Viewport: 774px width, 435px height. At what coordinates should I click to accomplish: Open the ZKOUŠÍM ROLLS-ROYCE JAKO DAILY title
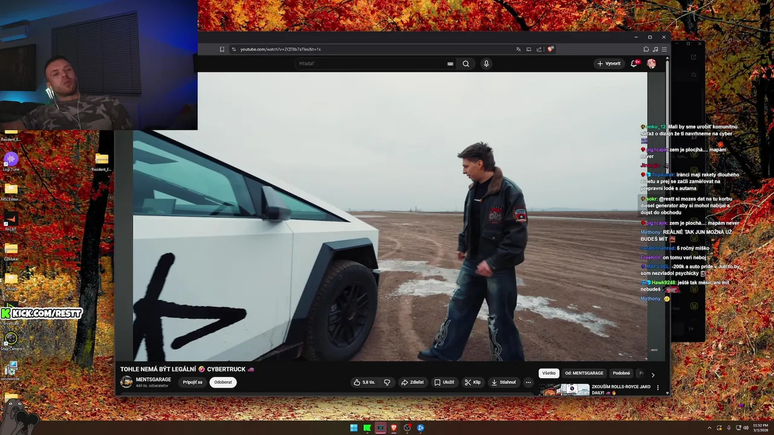click(x=621, y=389)
